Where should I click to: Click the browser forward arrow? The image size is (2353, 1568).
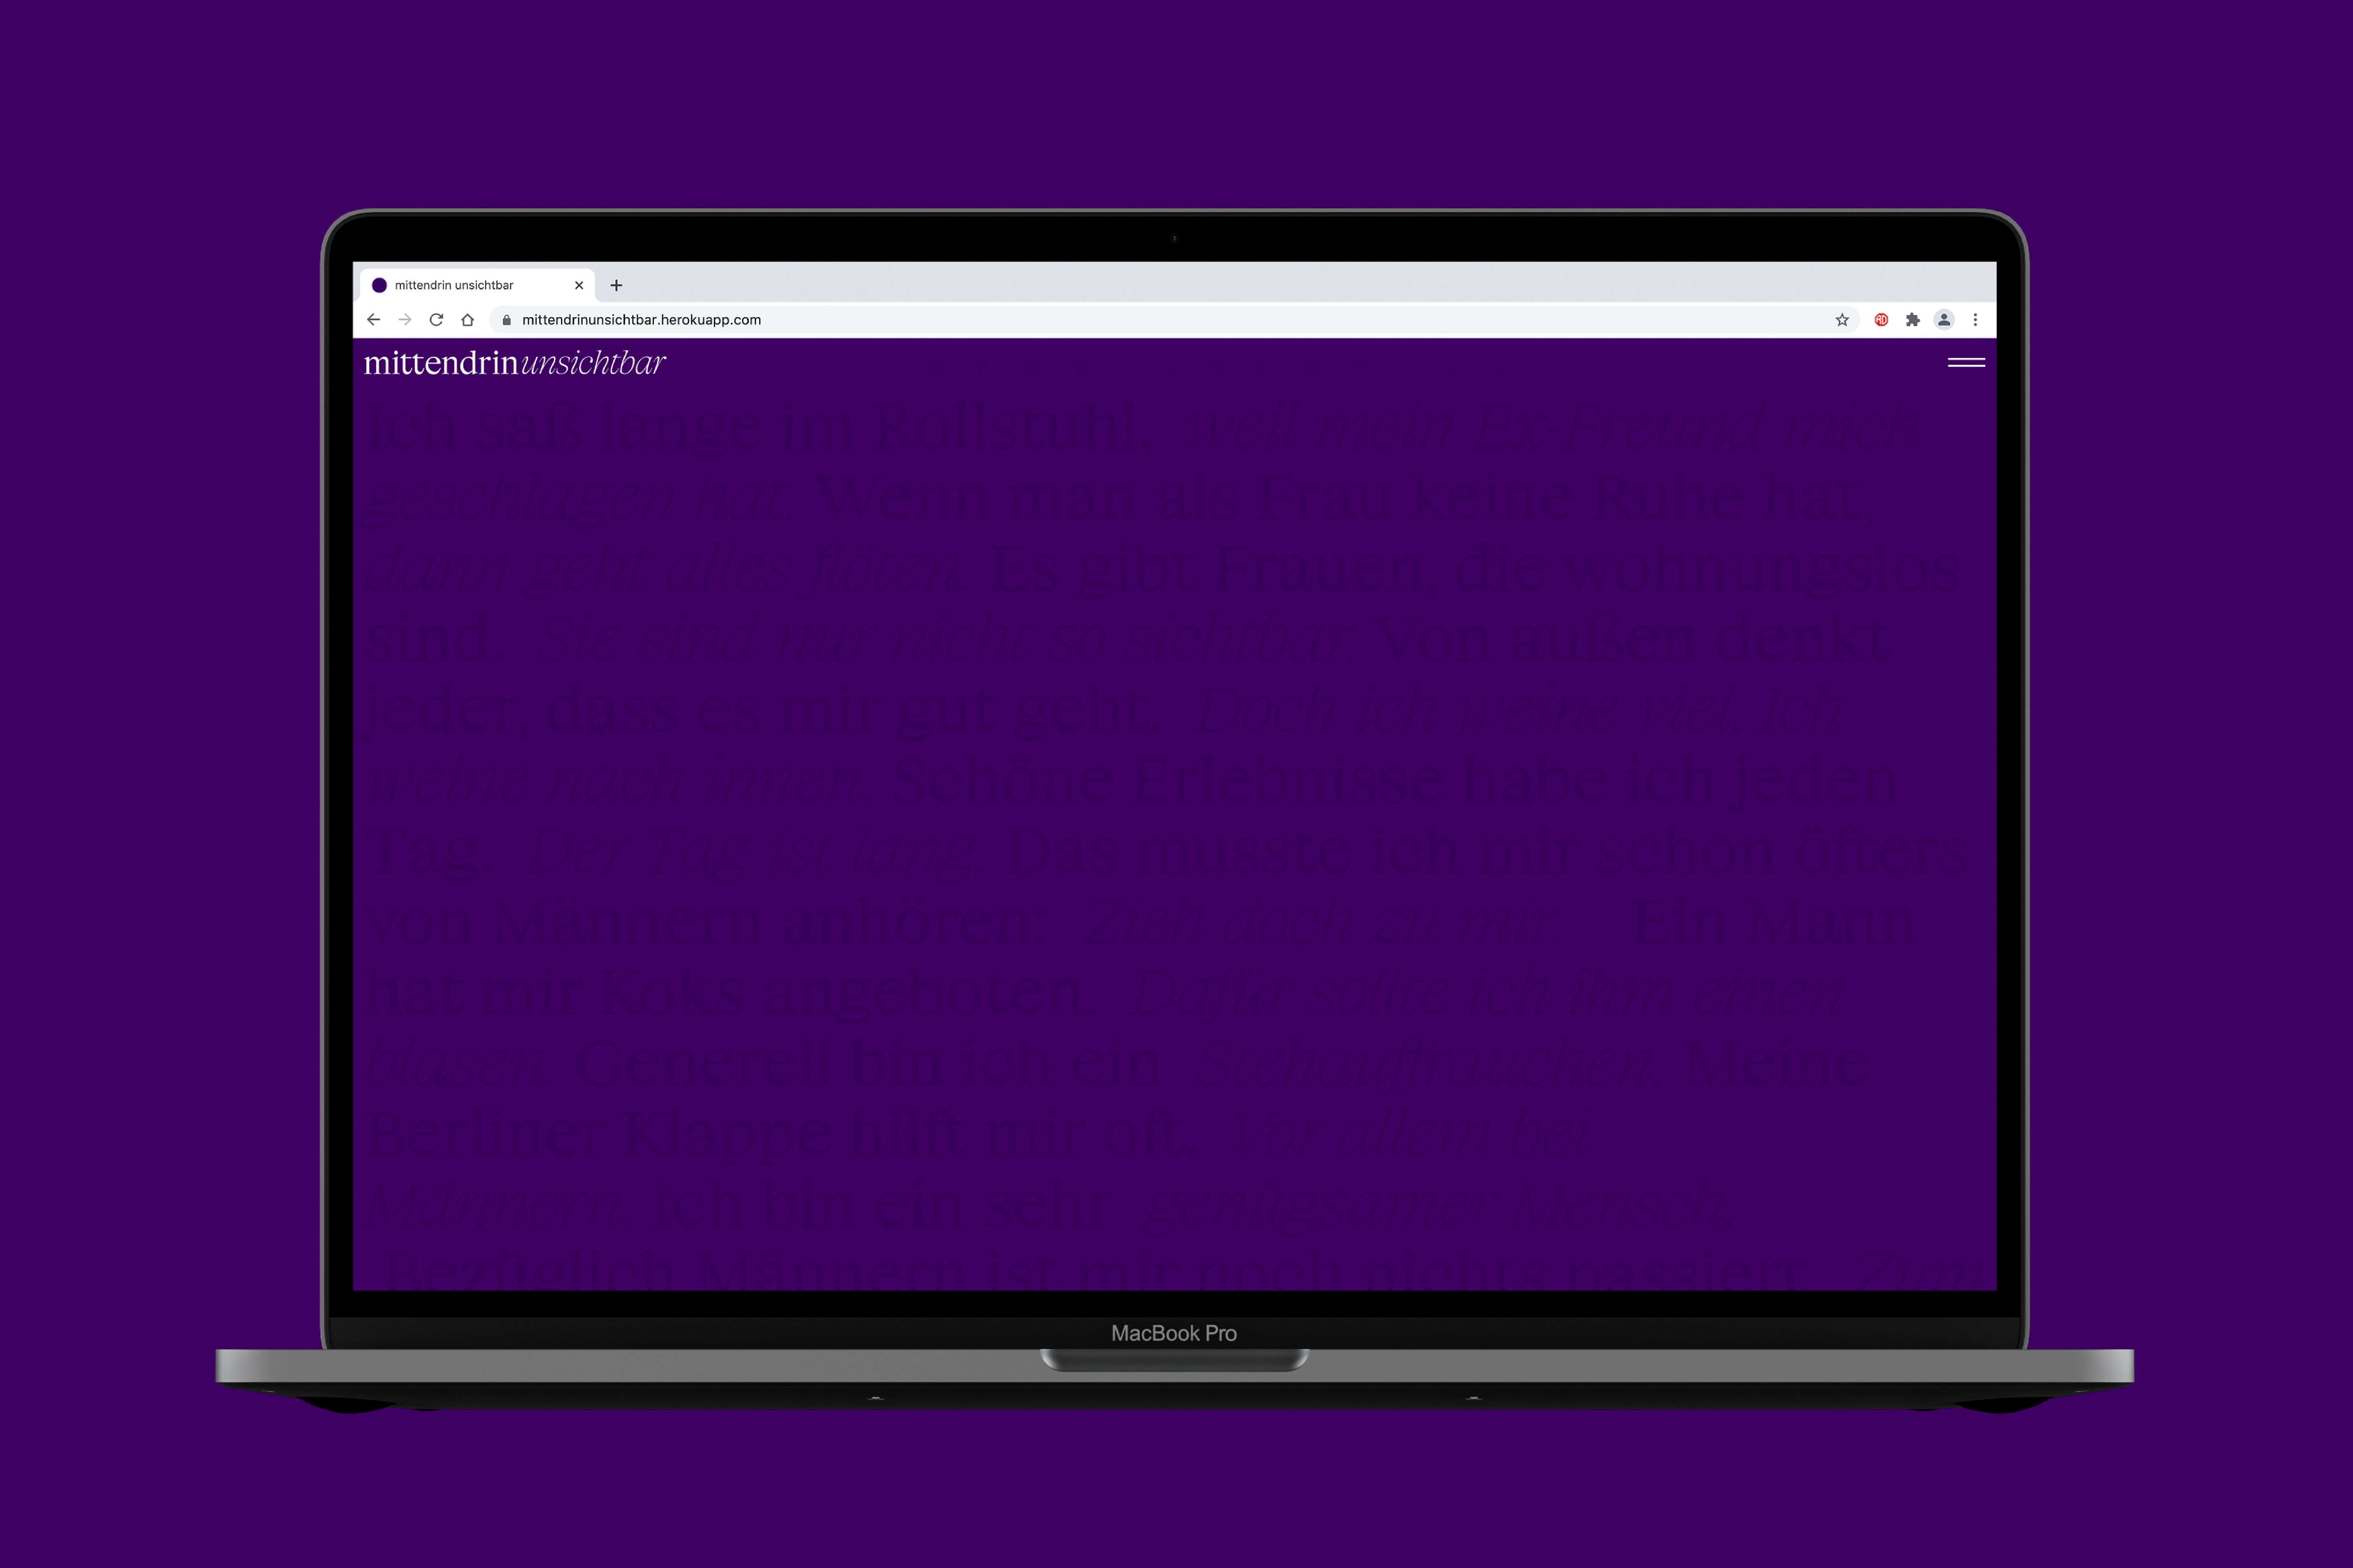coord(404,320)
